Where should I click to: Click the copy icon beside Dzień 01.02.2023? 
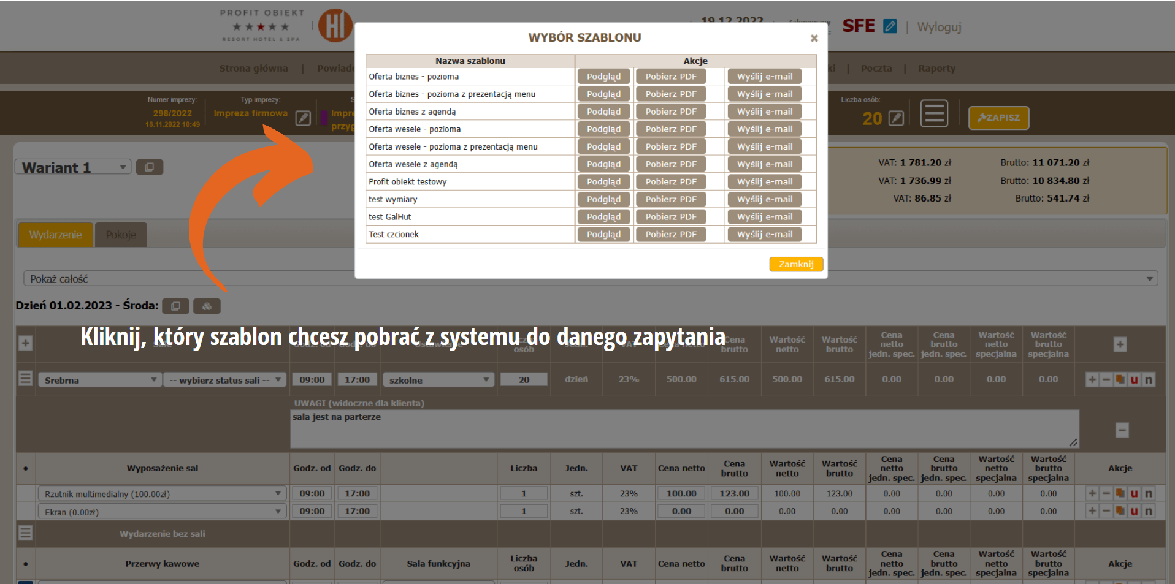click(x=175, y=306)
